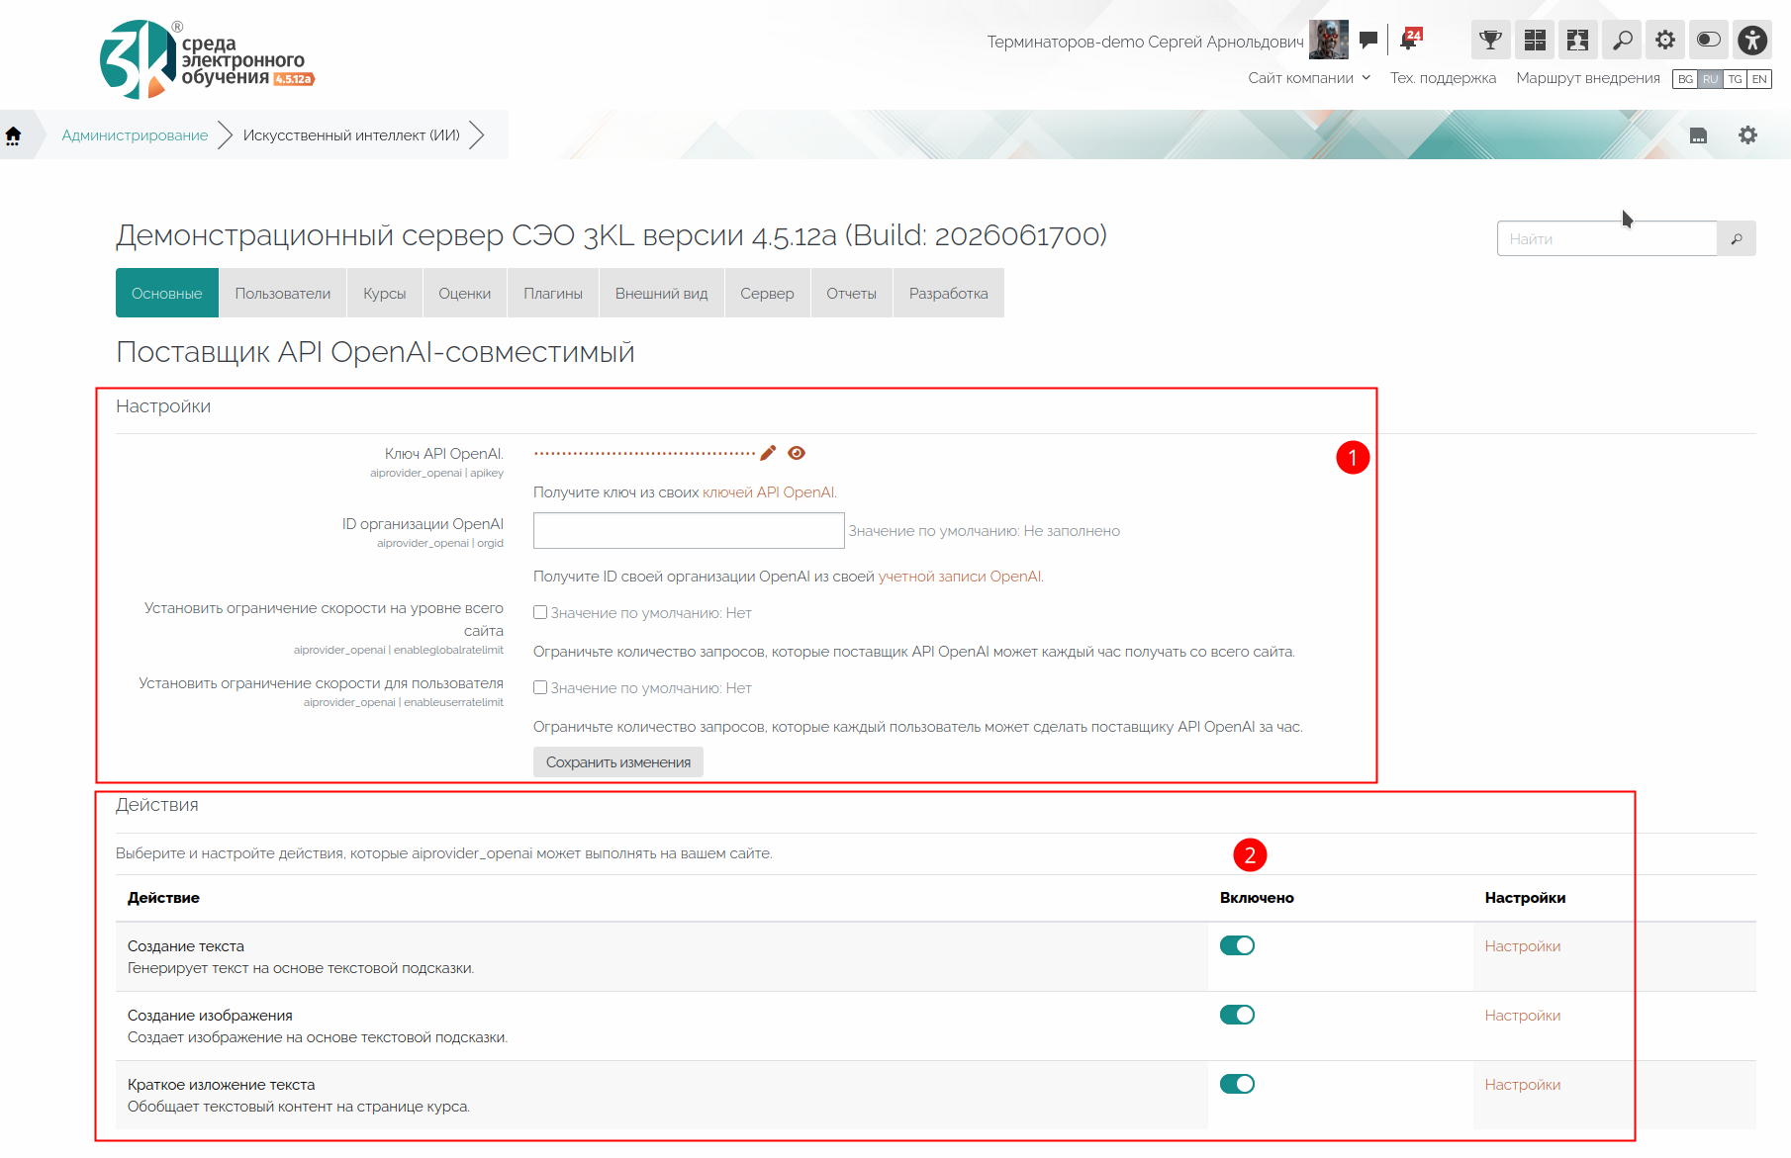Open the учетной записи OpenAI link

(x=960, y=577)
